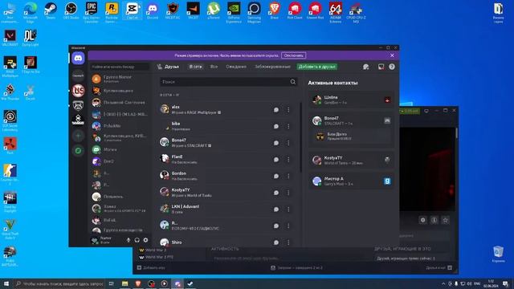The width and height of the screenshot is (514, 289).
Task: Click the friends Поиск search field
Action: [228, 82]
